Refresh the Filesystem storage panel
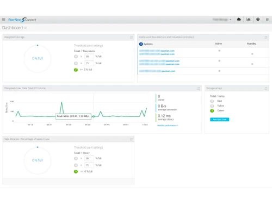This screenshot has height=204, width=272. click(x=131, y=38)
